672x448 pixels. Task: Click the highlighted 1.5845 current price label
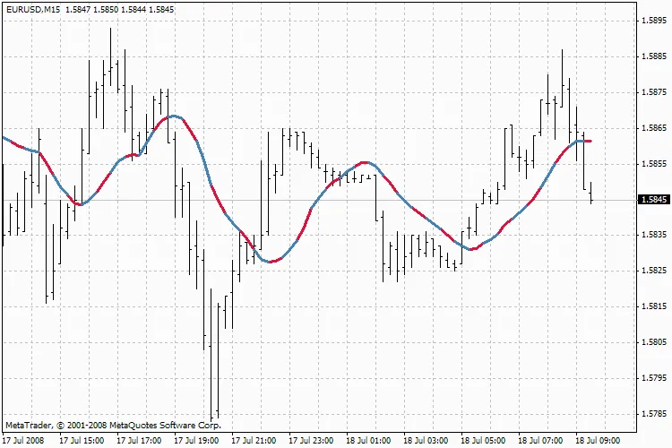pos(653,199)
